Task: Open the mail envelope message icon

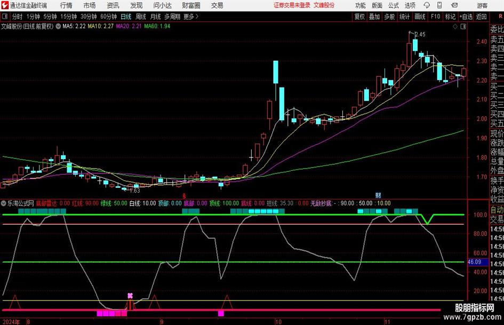Action: coord(454,5)
